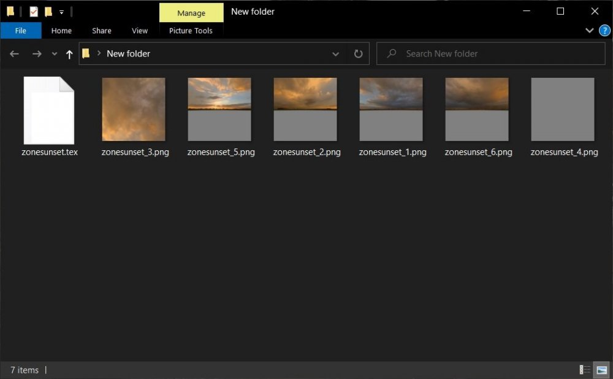Switch to the View ribbon tab
The width and height of the screenshot is (613, 379).
pyautogui.click(x=140, y=30)
